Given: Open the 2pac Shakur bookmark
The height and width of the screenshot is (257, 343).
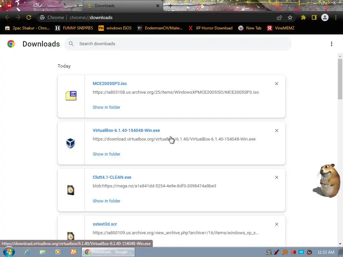Looking at the screenshot, I should (x=27, y=28).
